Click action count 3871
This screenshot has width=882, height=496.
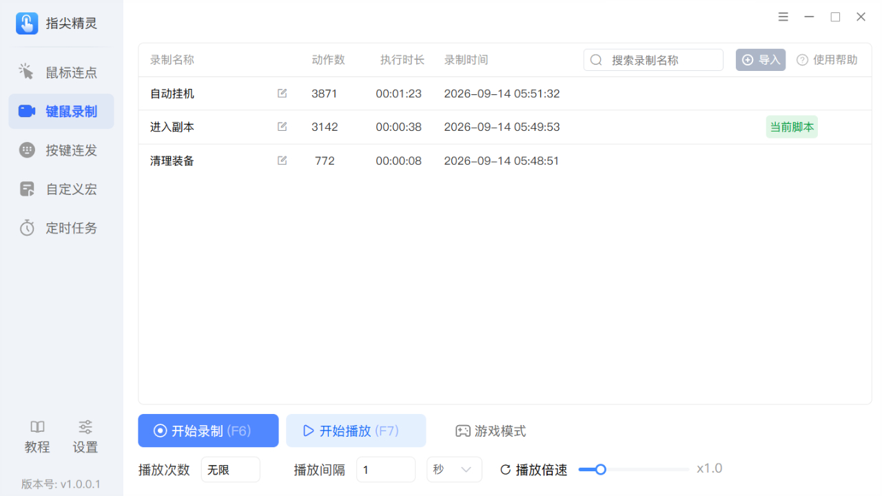325,94
